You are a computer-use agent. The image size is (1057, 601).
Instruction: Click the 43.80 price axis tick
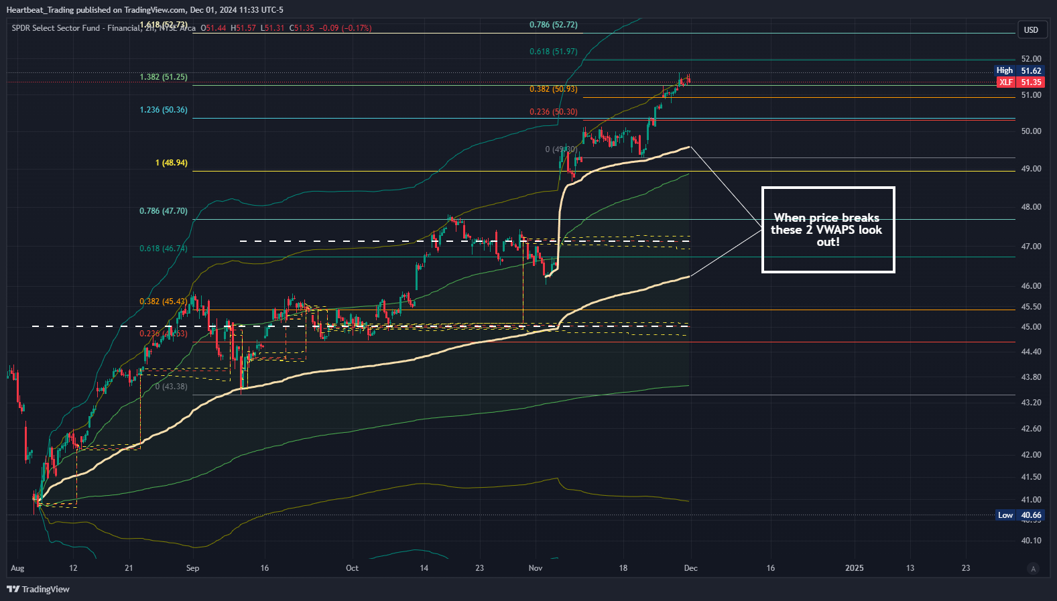point(1031,377)
